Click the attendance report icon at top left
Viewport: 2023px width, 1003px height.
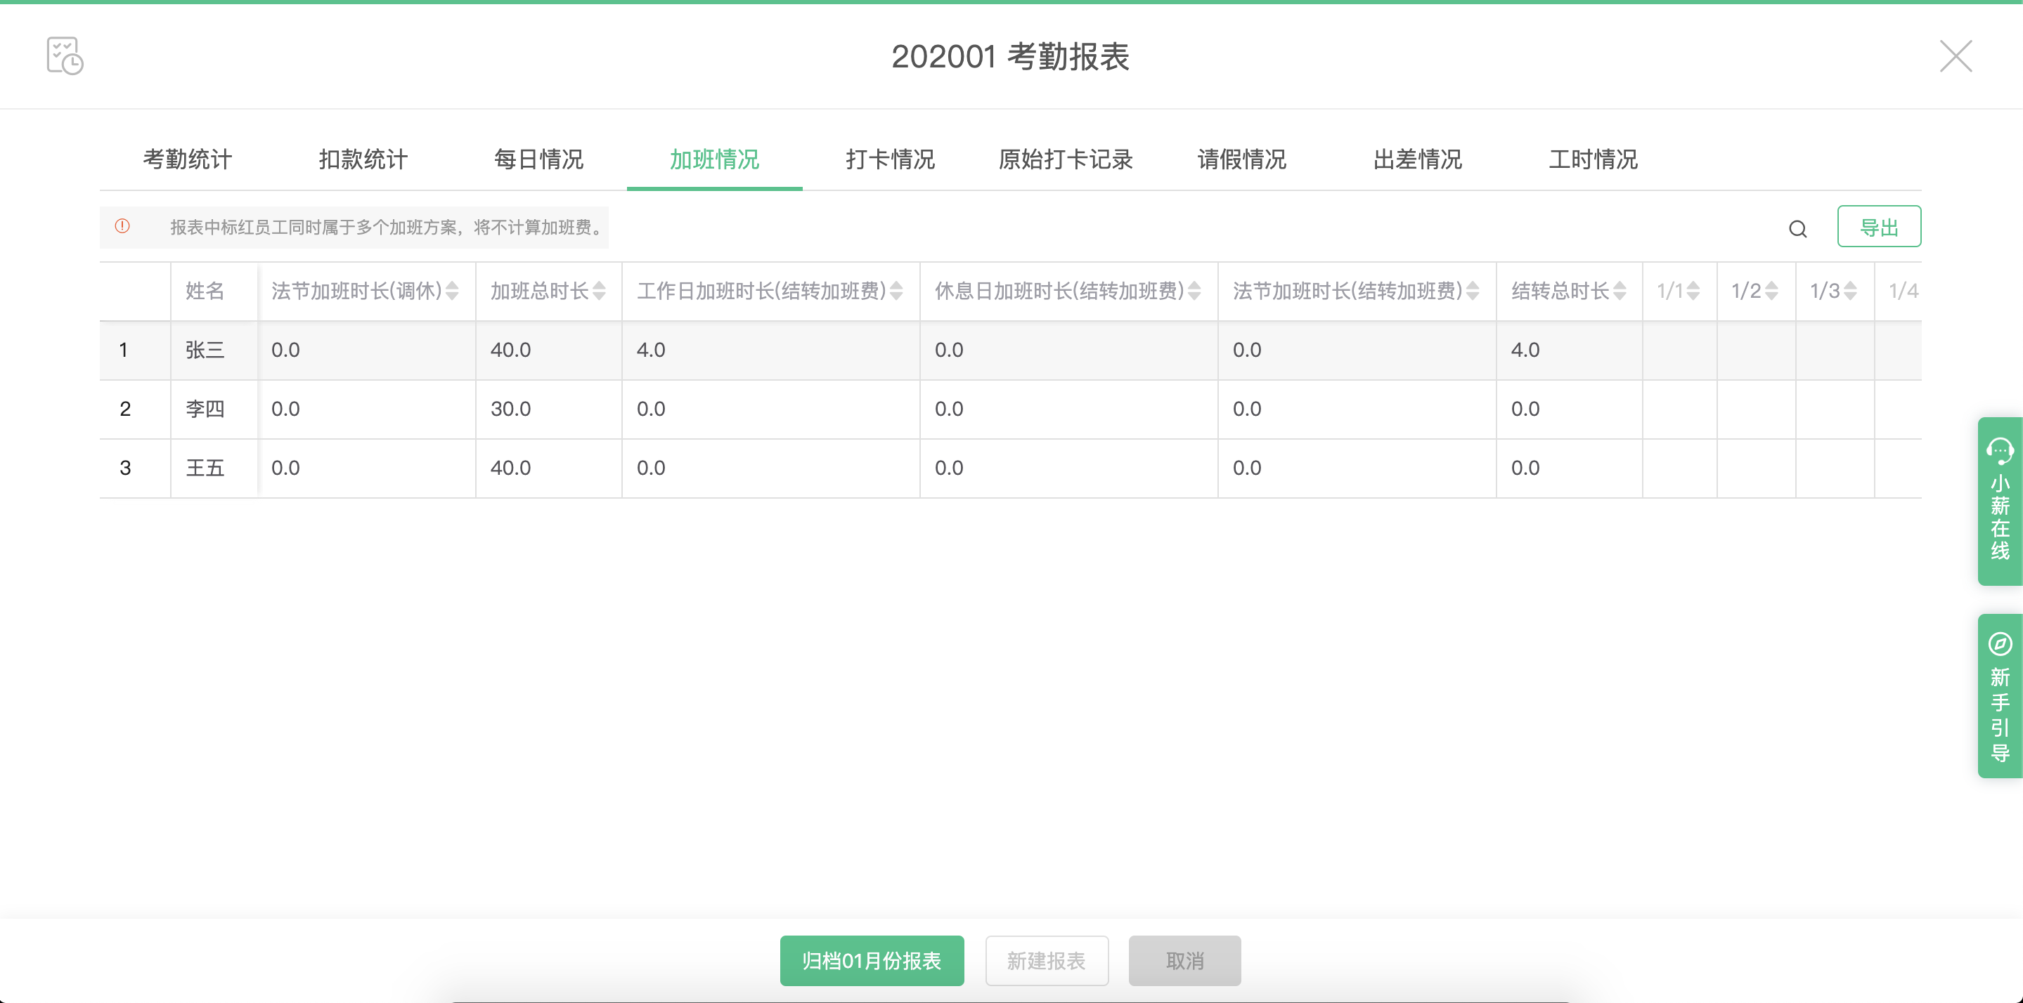coord(65,55)
